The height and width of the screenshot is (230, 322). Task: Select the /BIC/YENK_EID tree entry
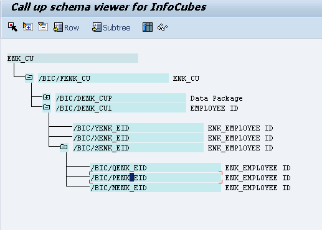pyautogui.click(x=138, y=128)
